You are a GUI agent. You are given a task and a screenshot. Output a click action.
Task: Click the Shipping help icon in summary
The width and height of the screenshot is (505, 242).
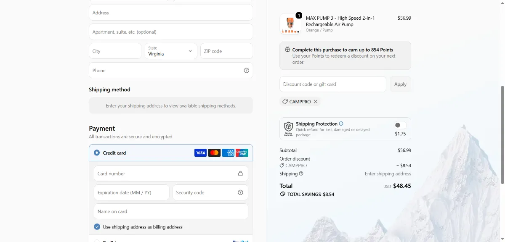(x=301, y=174)
